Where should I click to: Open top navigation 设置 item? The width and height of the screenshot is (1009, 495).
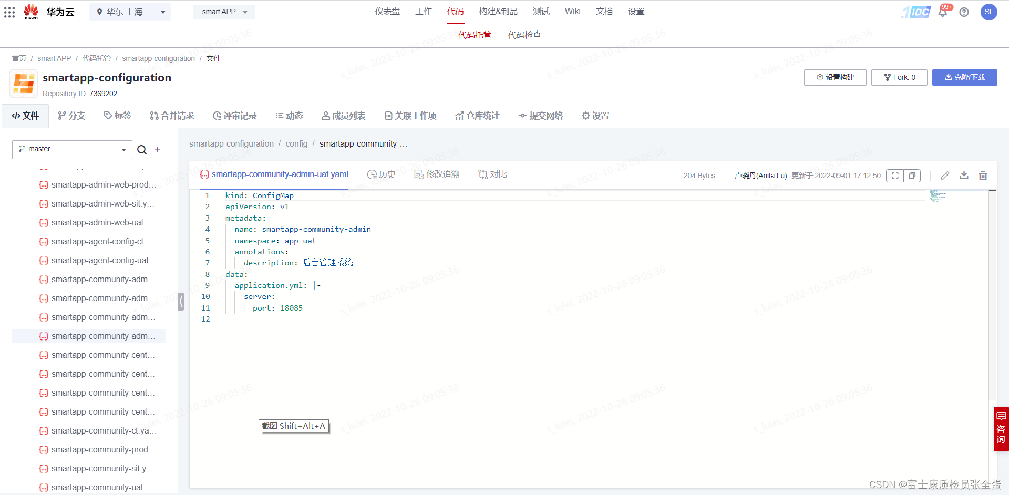point(636,12)
